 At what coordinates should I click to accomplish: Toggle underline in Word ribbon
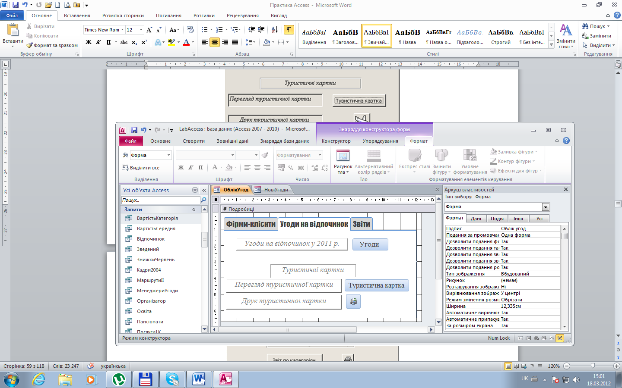tap(108, 42)
